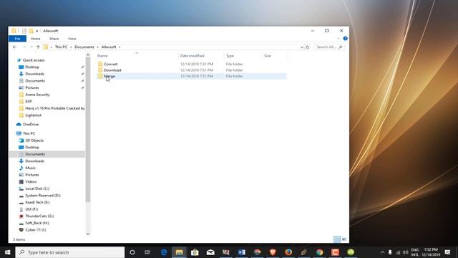Open Task View on taskbar
The width and height of the screenshot is (458, 258).
pyautogui.click(x=147, y=252)
